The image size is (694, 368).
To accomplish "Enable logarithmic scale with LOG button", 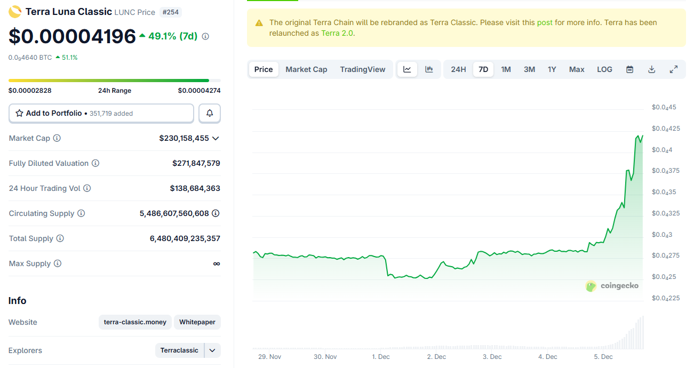I will click(604, 69).
